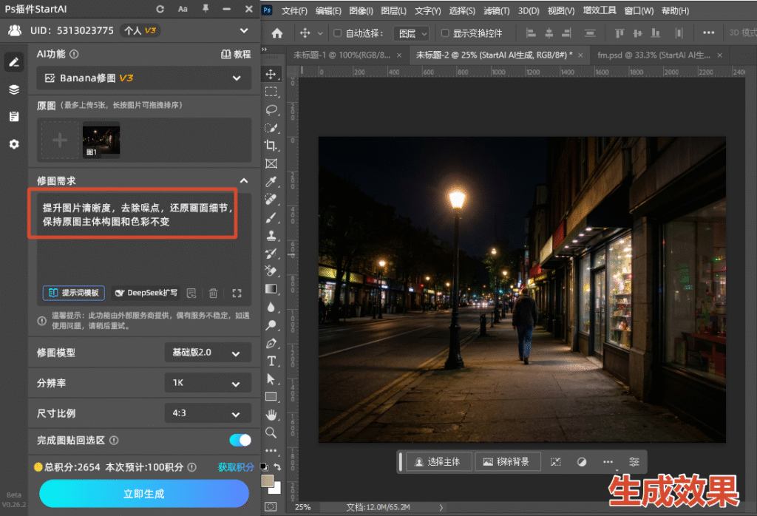Open the 图层 auto-select dropdown

[411, 33]
